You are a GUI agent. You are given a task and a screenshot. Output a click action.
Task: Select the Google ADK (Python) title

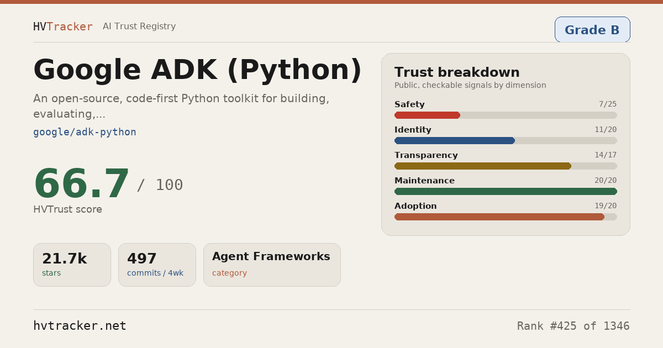pos(197,70)
